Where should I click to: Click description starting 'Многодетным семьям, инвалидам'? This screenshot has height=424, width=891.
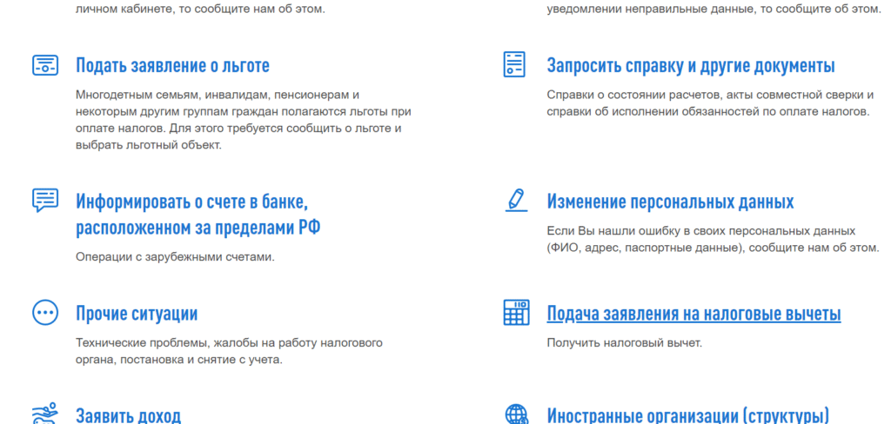(x=244, y=120)
